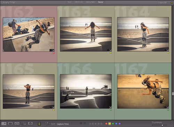Open the Sort criteria dropdown (Capture Time)
This screenshot has height=127, width=174.
(63, 124)
